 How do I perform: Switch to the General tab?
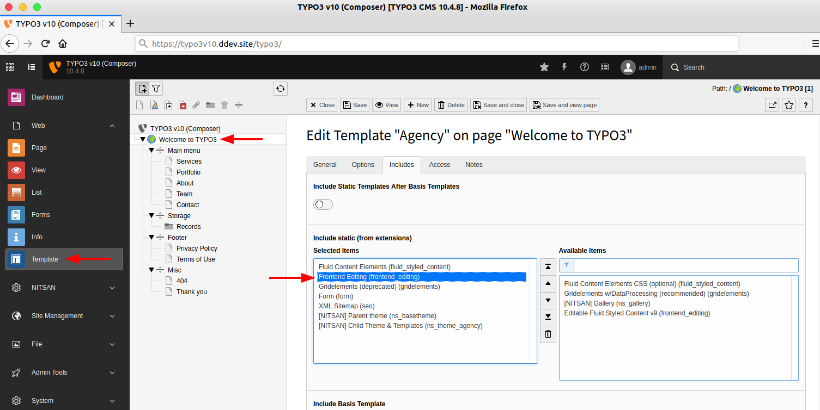[325, 165]
